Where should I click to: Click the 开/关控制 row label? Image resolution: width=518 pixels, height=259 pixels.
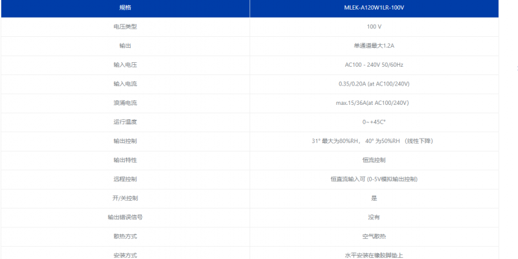(x=125, y=199)
